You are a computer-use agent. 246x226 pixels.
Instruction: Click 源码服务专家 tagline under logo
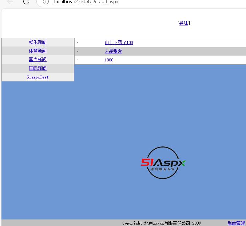[163, 169]
